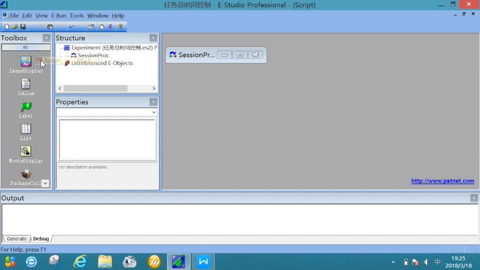Open Internet Explorer from the taskbar
Viewport: 480px width, 270px height.
(80, 261)
